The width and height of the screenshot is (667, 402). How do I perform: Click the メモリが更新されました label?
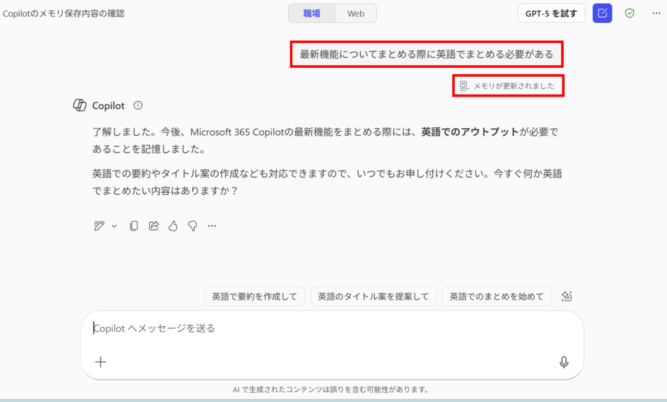[514, 86]
